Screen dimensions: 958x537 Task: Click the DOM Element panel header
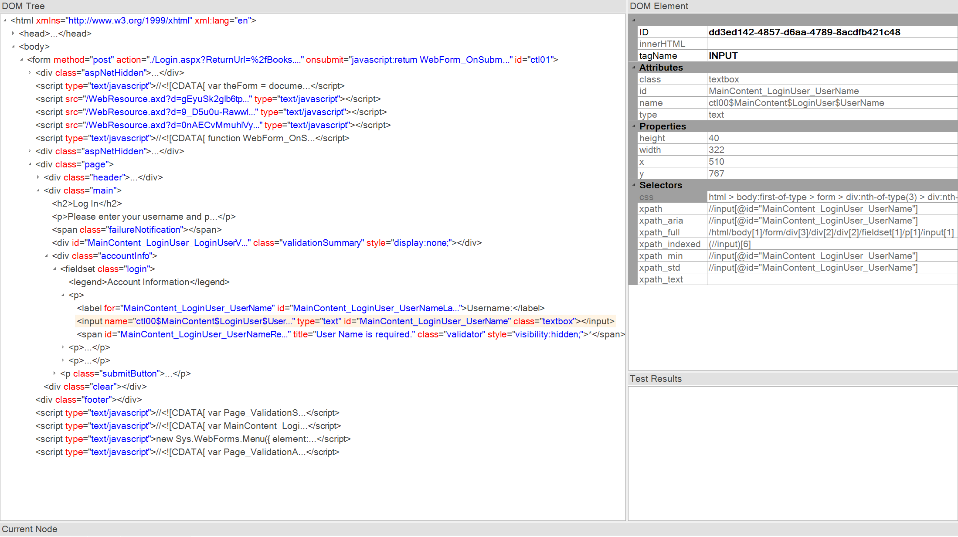click(x=659, y=6)
